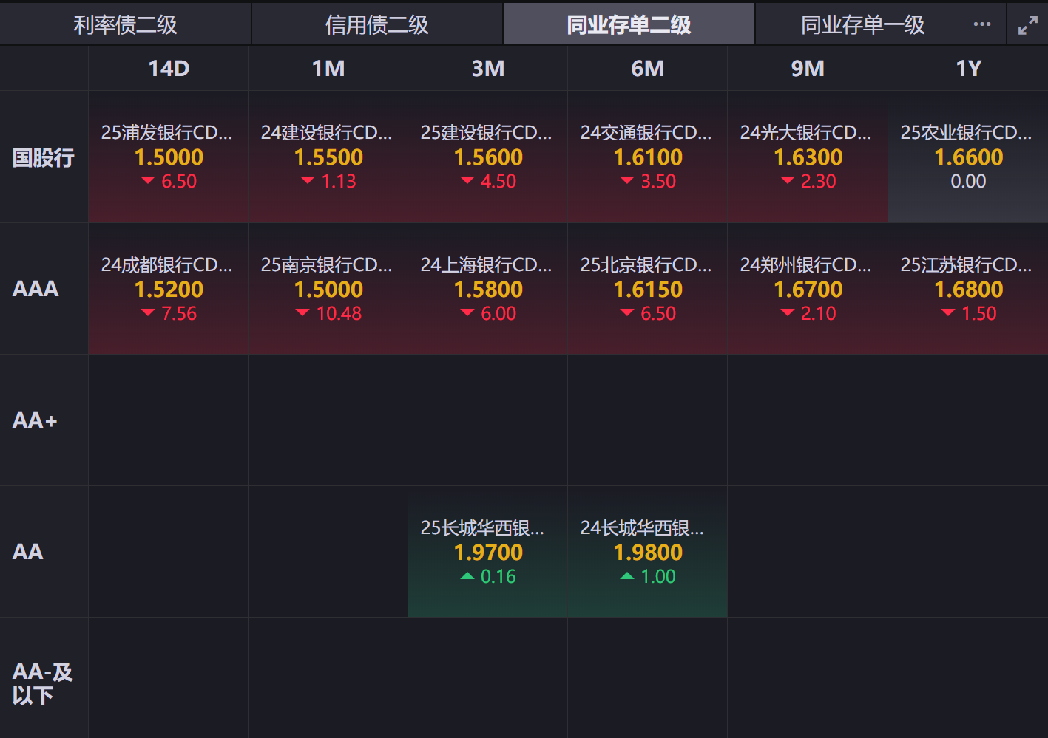This screenshot has width=1048, height=738.
Task: Open the 25长城华西银 cell at 1.9700
Action: [488, 552]
